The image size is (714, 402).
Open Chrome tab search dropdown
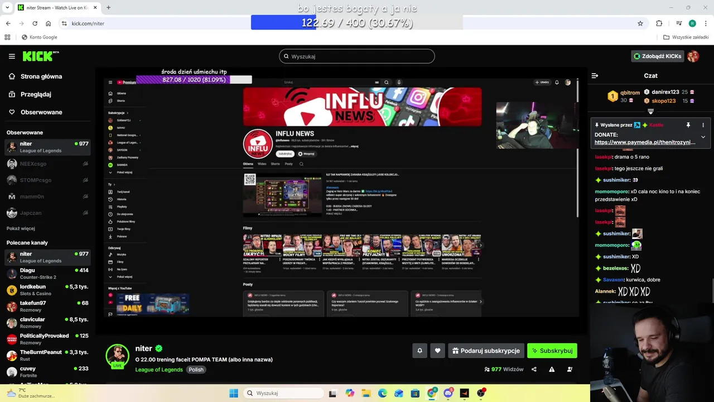tap(6, 8)
